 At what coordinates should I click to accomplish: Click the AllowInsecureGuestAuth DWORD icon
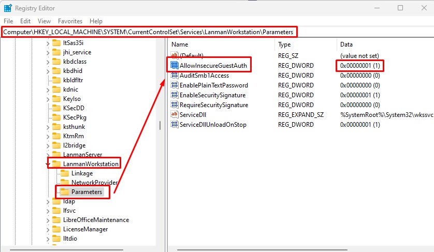(175, 65)
